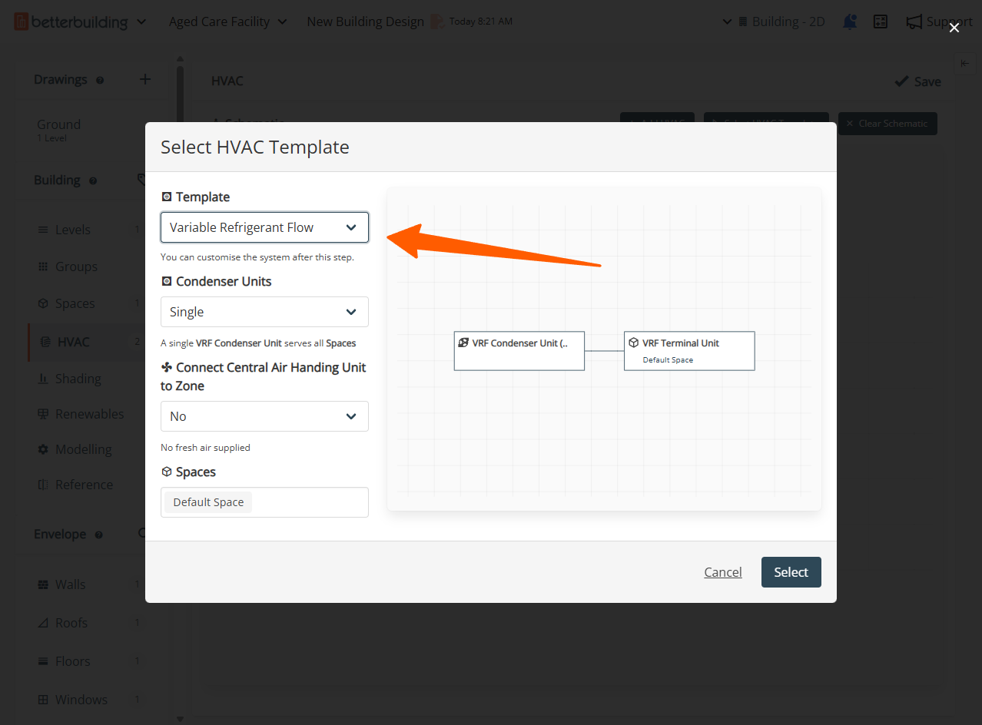
Task: Open the Aged Care Facility project dropdown
Action: pyautogui.click(x=227, y=22)
